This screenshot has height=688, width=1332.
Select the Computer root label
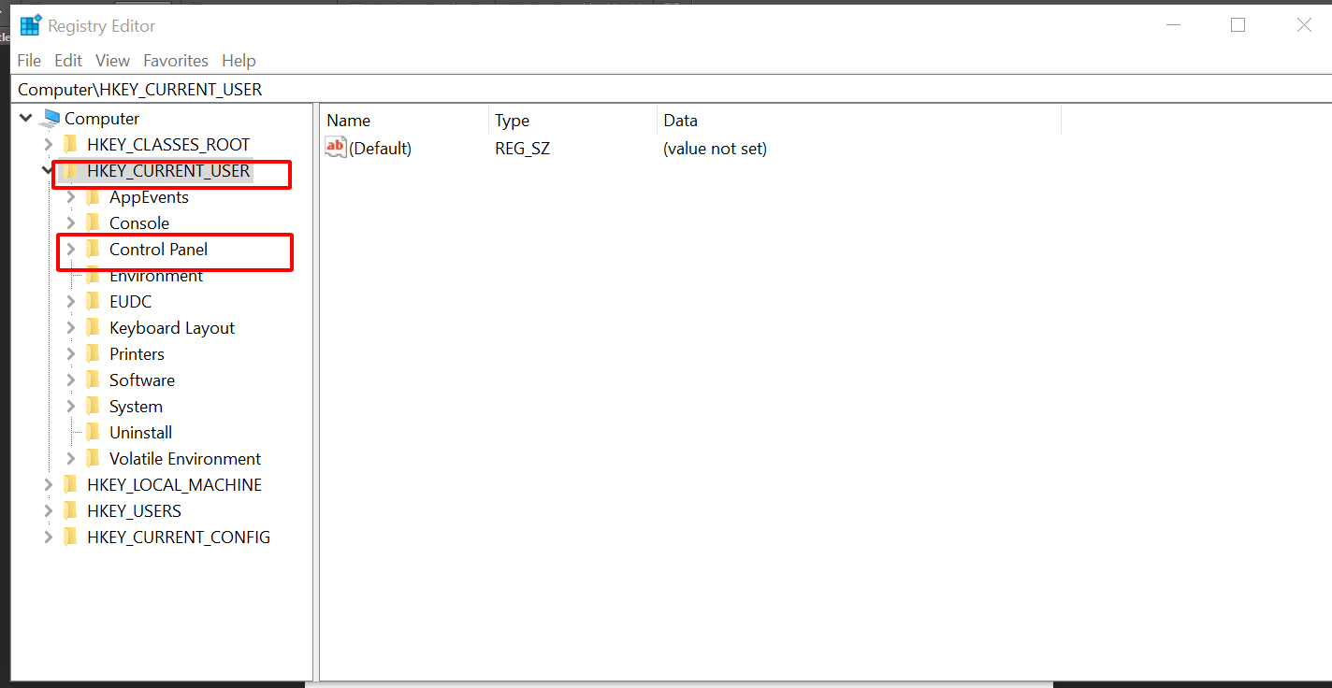[x=102, y=119]
